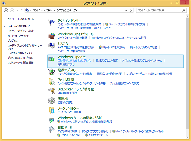The image size is (191, 141).
Task: Select プログラム in sidebar
Action: pyautogui.click(x=12, y=41)
